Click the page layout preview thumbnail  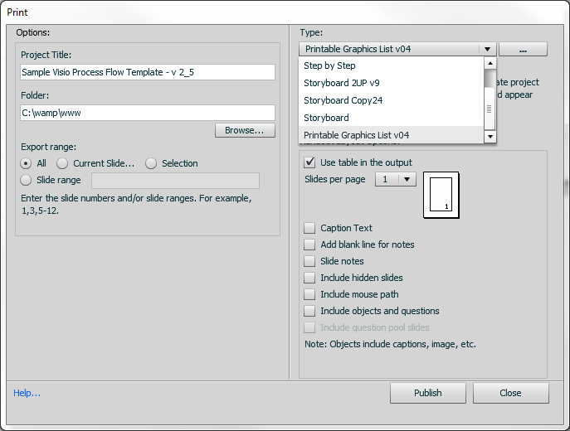441,195
